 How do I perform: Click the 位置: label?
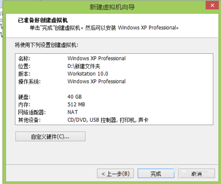click(x=24, y=66)
